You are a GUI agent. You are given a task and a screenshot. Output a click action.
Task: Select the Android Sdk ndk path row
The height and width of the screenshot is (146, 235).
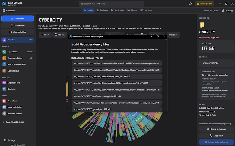[x=117, y=63]
